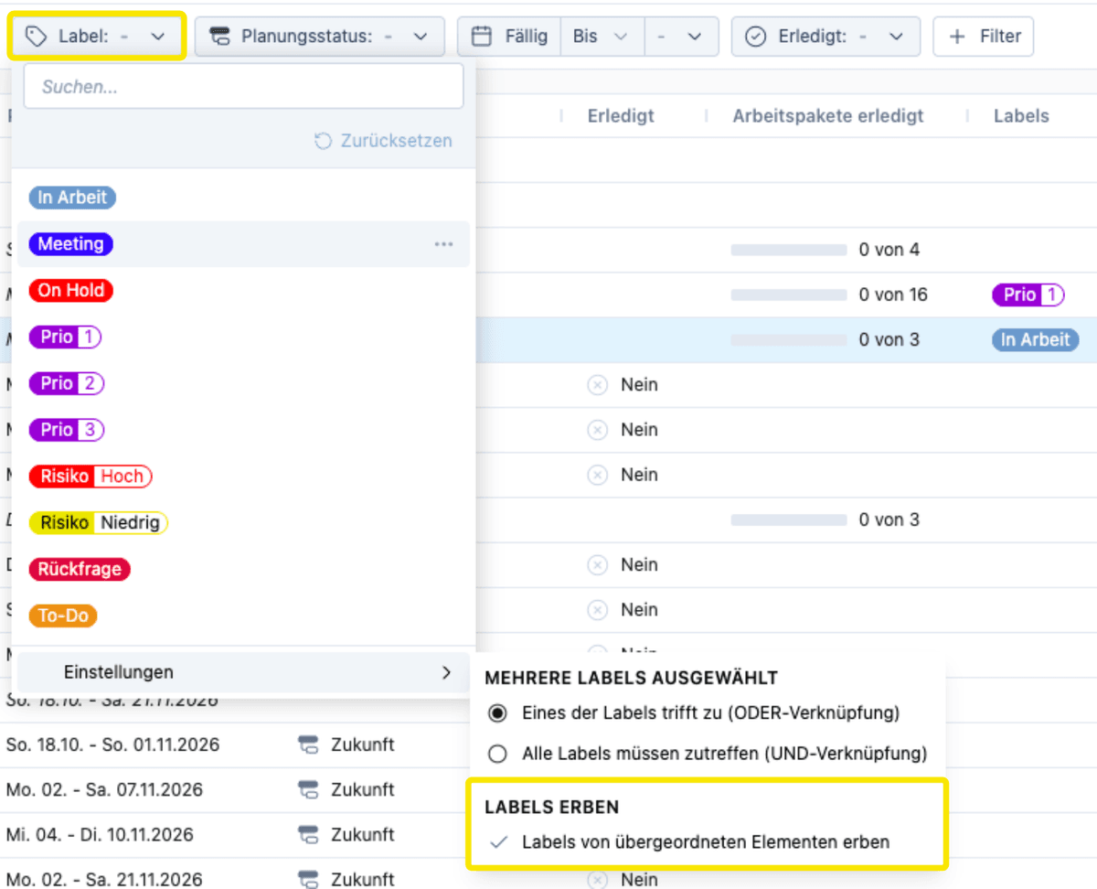This screenshot has height=889, width=1097.
Task: Click the Prio 1 label in the Labels column
Action: pos(1028,295)
